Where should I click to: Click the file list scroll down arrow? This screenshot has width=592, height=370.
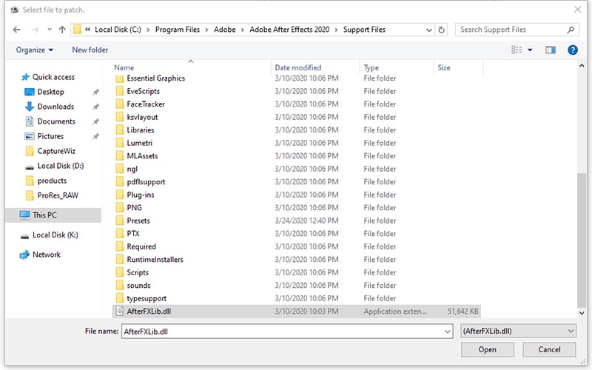582,313
